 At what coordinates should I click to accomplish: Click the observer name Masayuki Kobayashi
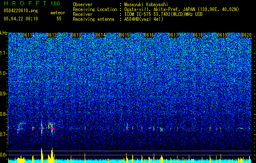(x=146, y=4)
